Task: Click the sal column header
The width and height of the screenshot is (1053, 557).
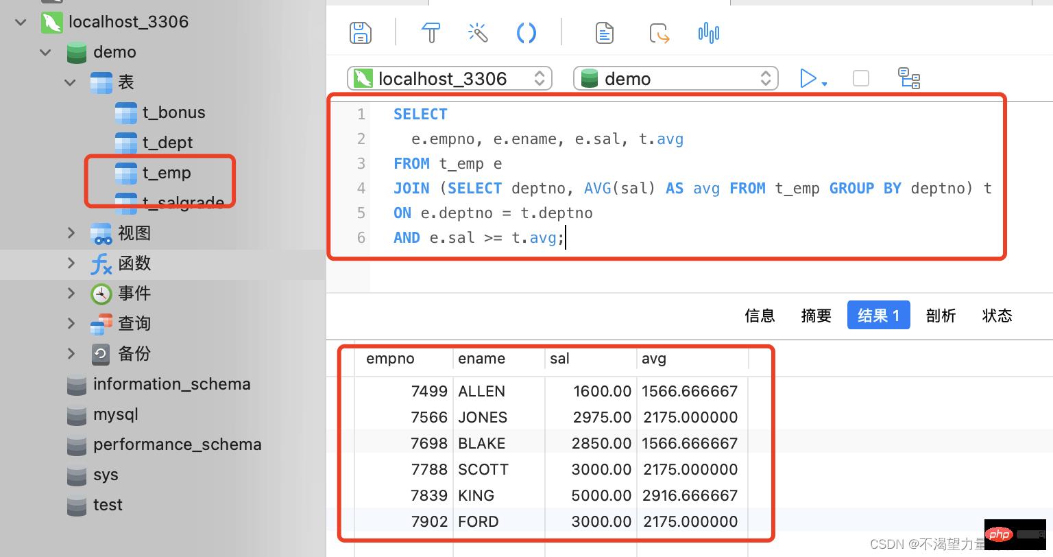Action: pos(559,359)
